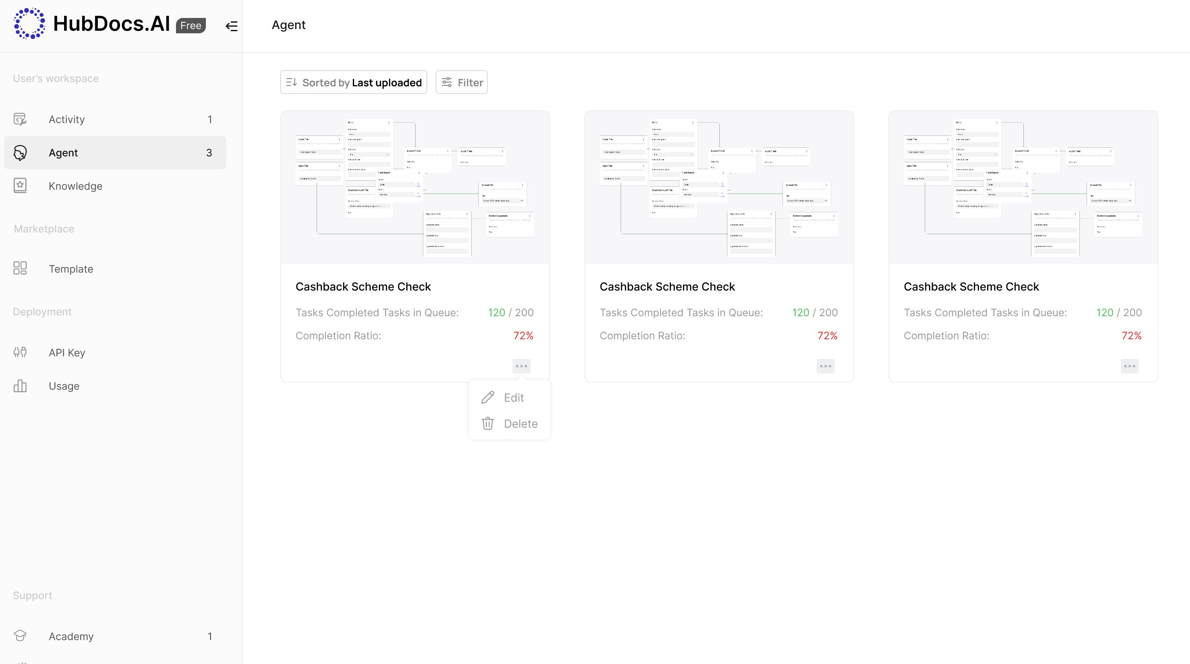Open the ellipsis menu on the middle Cashback card

(x=825, y=366)
